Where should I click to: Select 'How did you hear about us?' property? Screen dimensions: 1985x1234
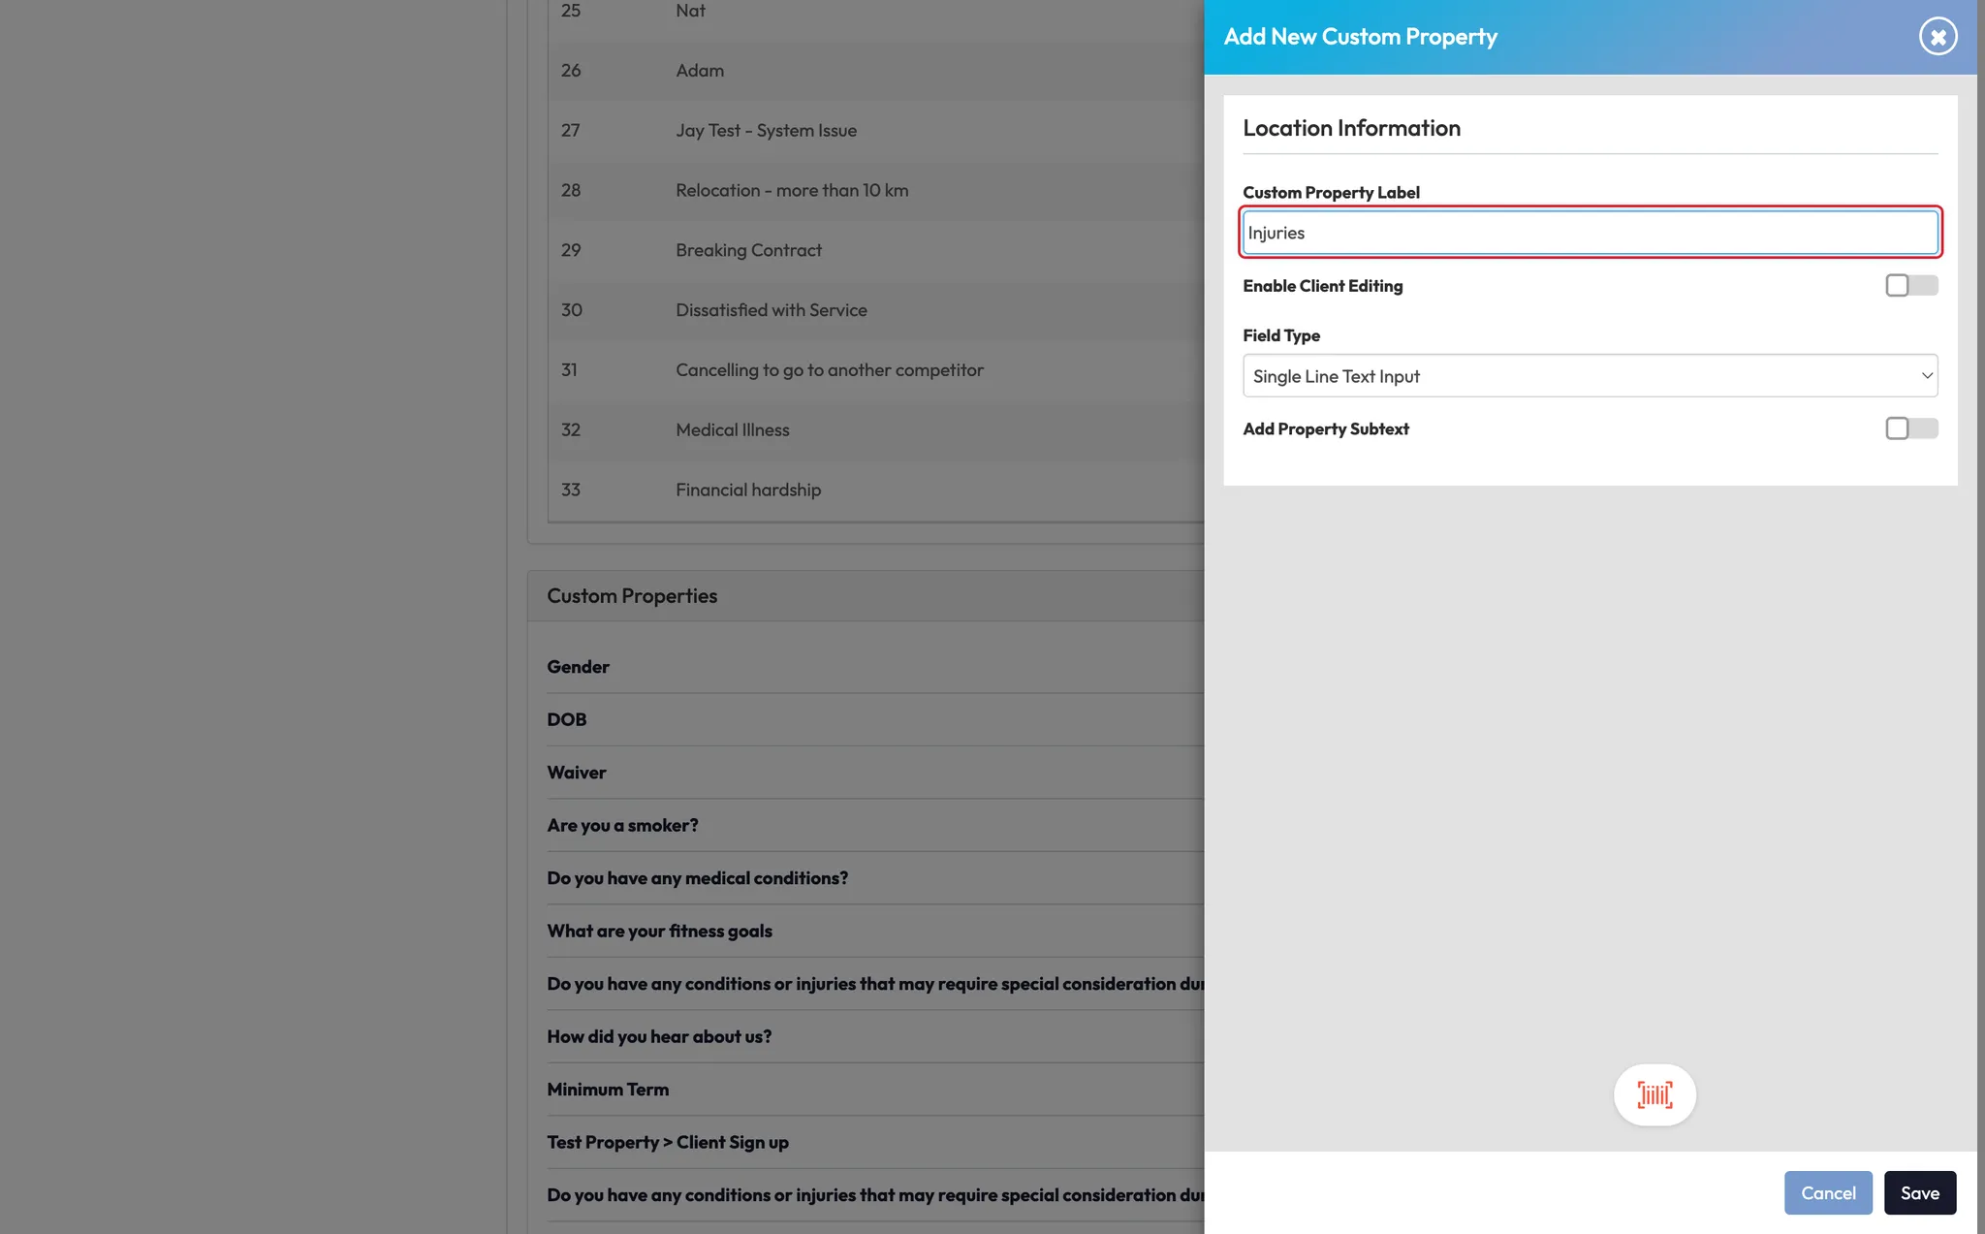click(x=659, y=1036)
